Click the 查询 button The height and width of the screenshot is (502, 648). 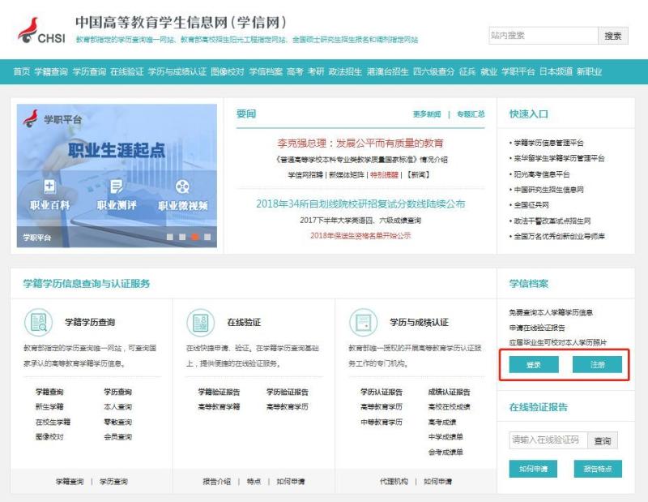pyautogui.click(x=603, y=440)
